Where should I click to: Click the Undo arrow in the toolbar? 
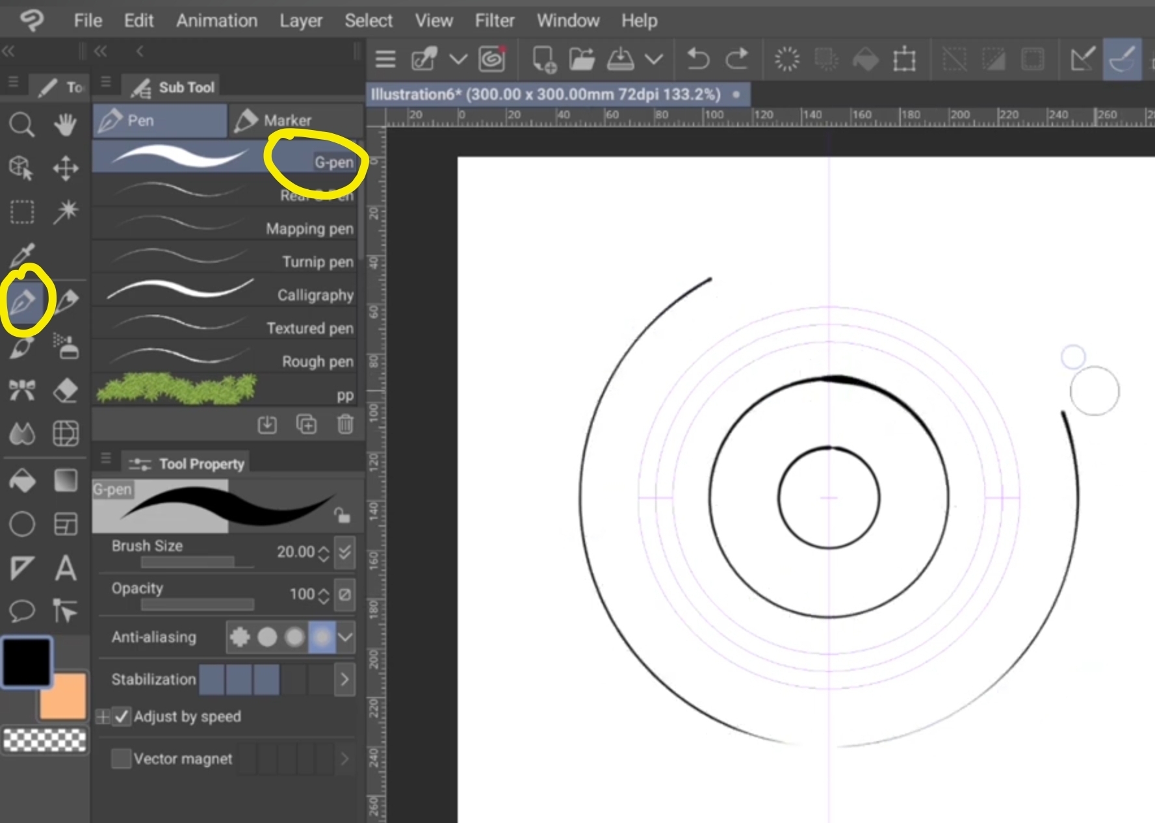pyautogui.click(x=698, y=59)
